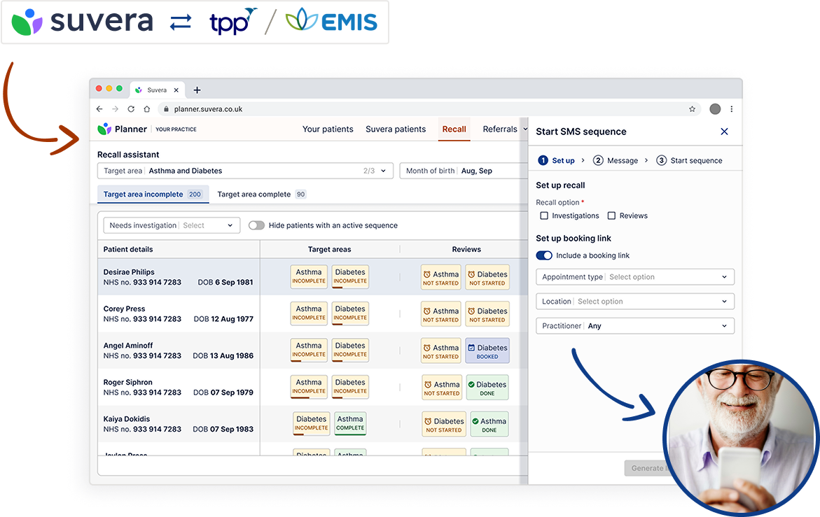Click the browser back arrow

(99, 109)
